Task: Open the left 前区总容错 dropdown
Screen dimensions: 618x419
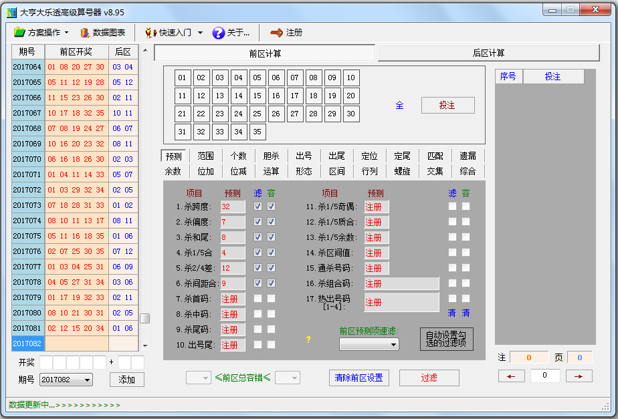Action: [199, 378]
